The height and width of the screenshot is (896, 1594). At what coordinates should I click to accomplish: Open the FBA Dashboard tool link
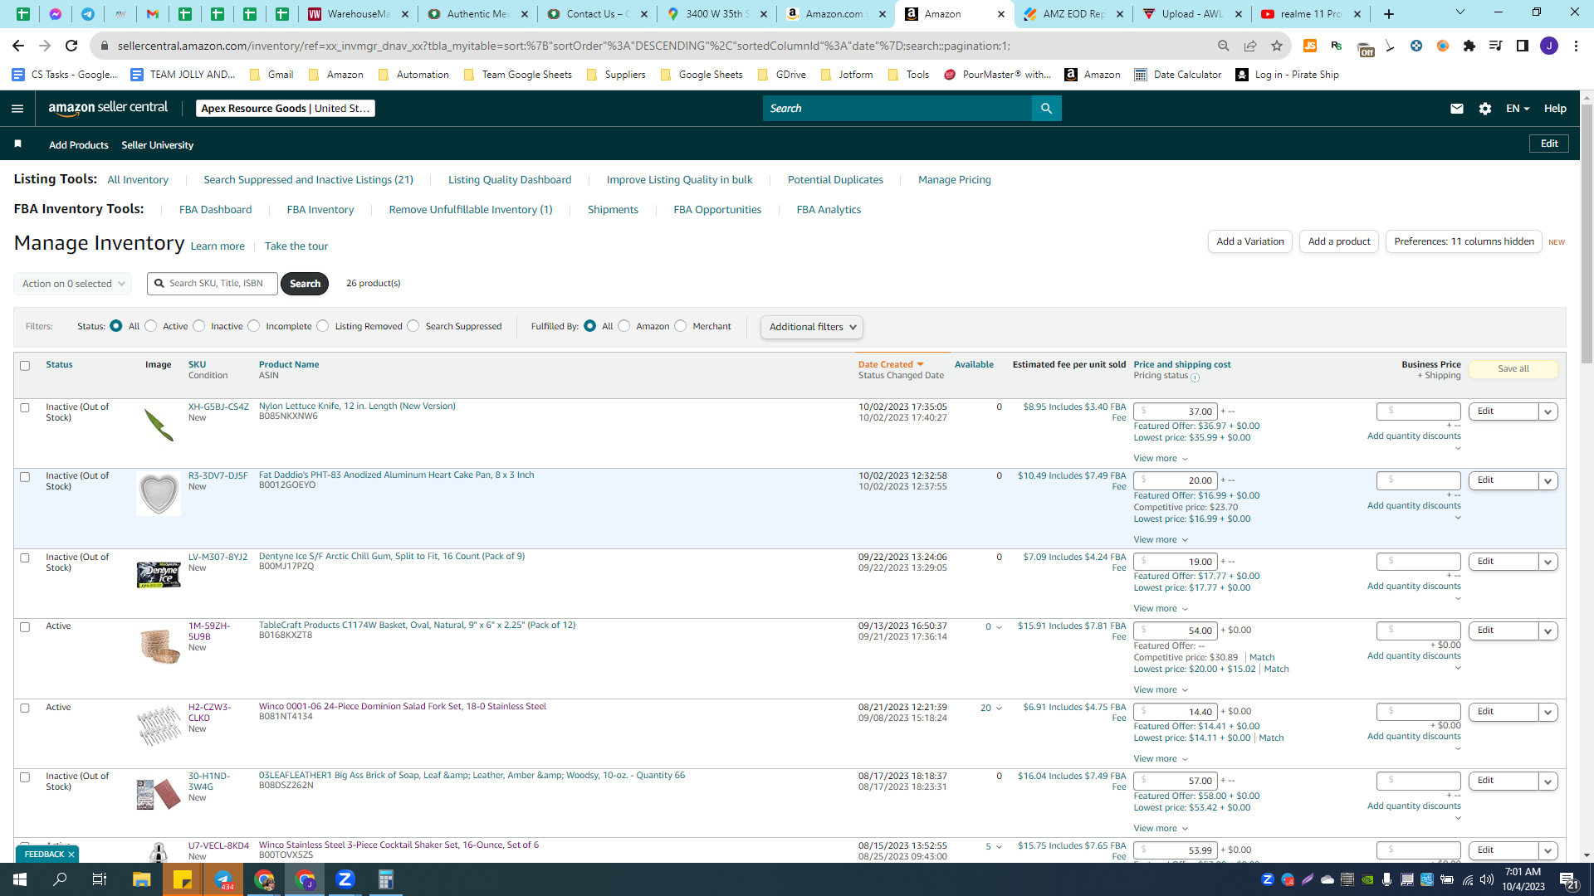click(x=215, y=210)
